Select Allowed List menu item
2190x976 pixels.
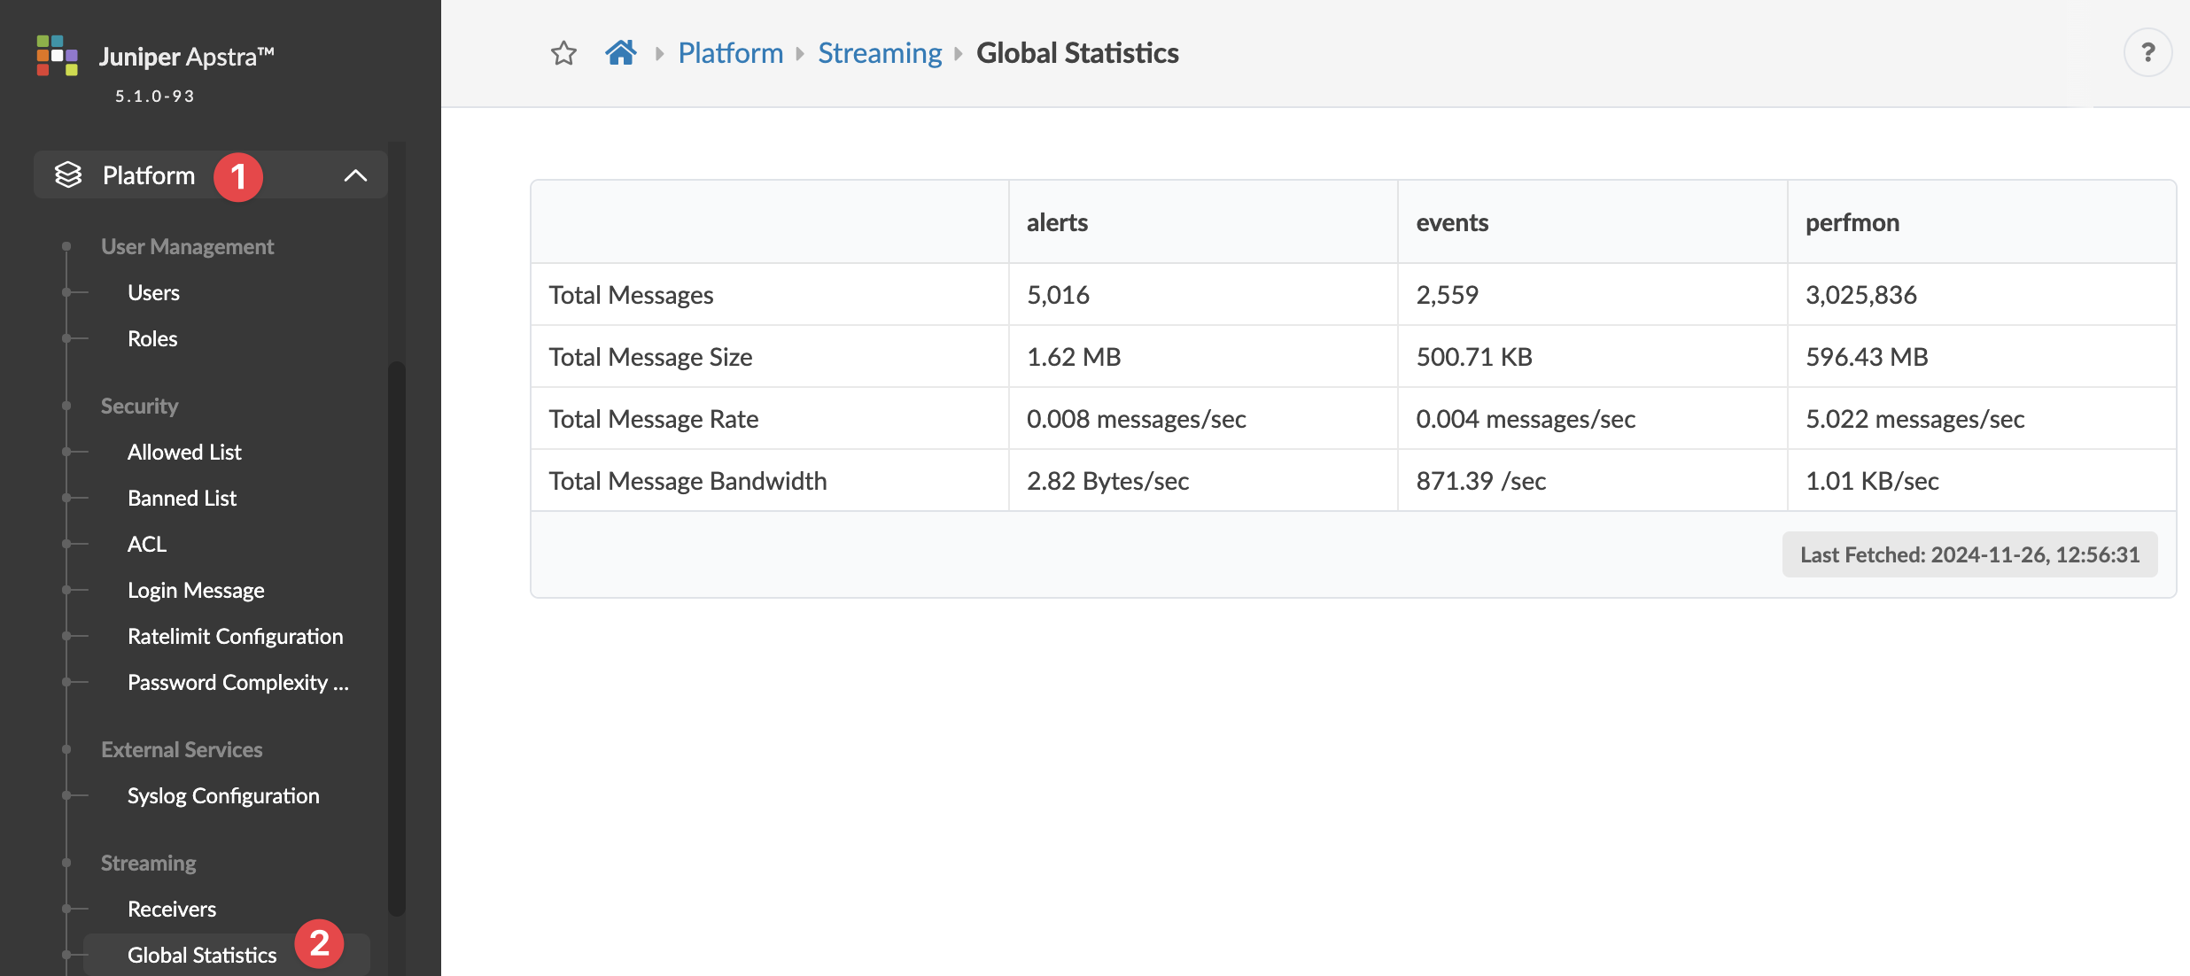(184, 452)
